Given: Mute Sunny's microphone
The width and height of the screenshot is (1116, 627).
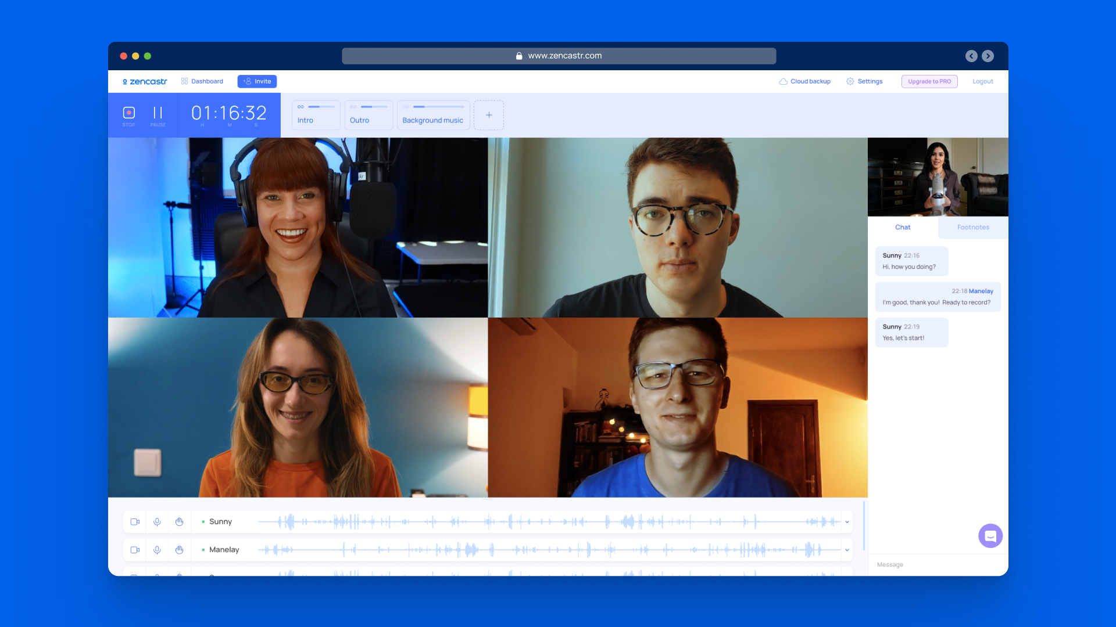Looking at the screenshot, I should pos(157,522).
